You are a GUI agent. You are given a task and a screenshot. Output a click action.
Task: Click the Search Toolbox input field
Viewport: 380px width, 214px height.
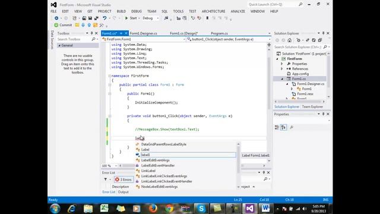74,39
